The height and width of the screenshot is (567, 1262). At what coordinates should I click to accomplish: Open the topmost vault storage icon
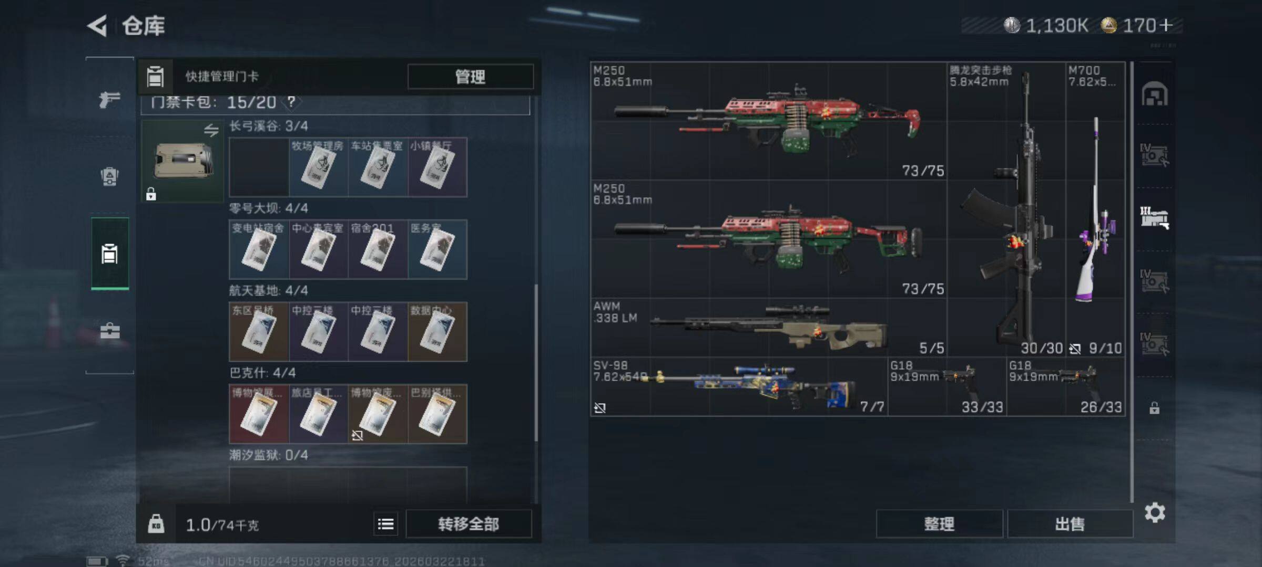click(x=1155, y=94)
